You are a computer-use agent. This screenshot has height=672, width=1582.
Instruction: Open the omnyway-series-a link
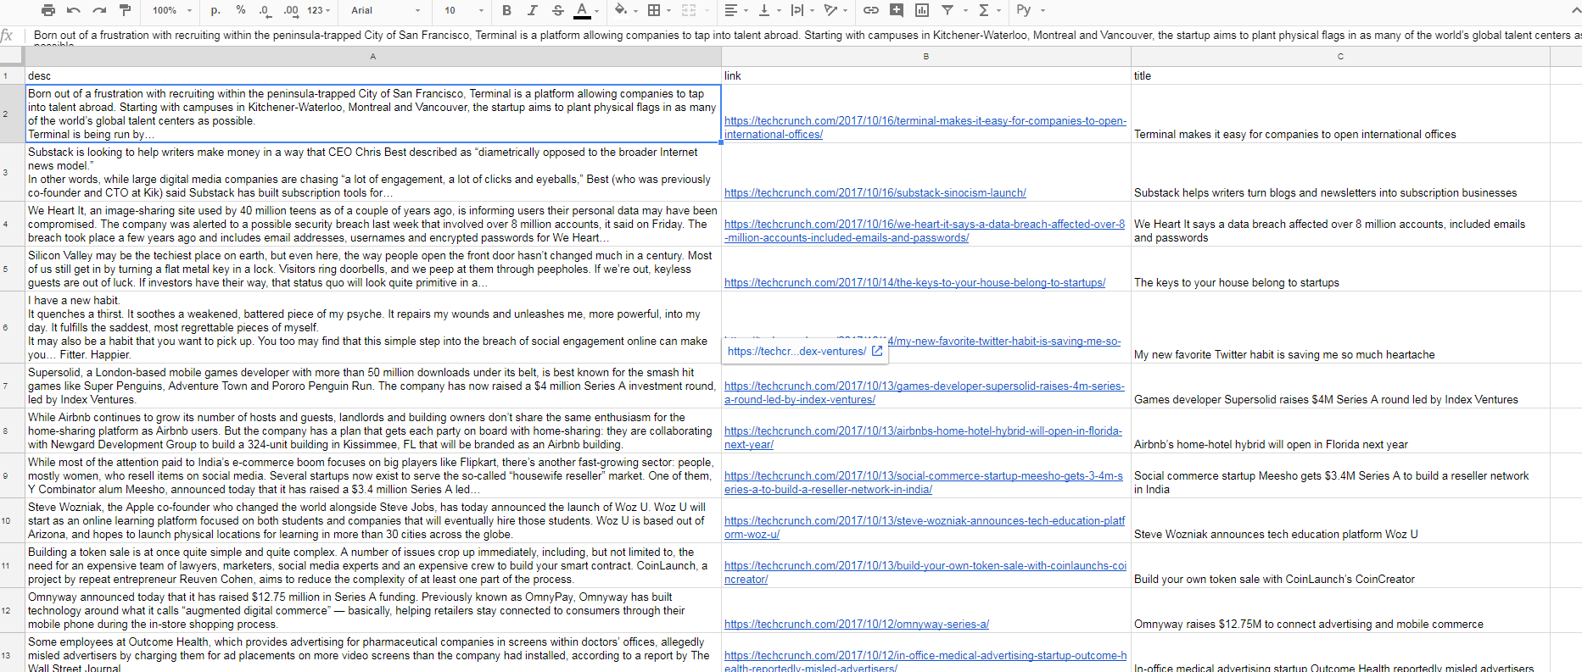pos(856,624)
